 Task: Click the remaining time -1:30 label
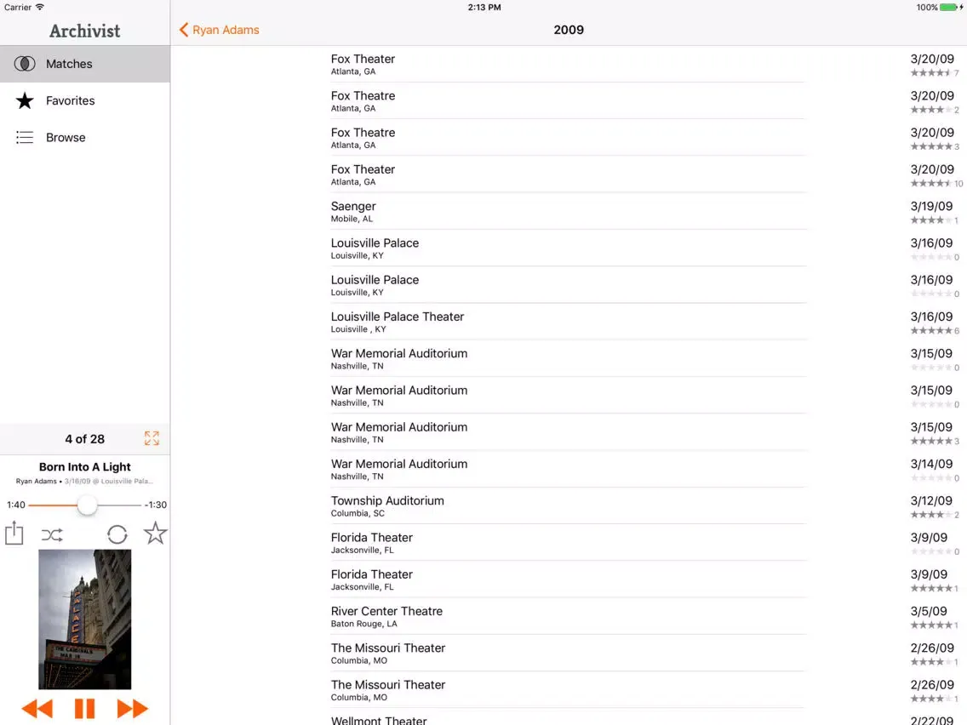pos(156,505)
